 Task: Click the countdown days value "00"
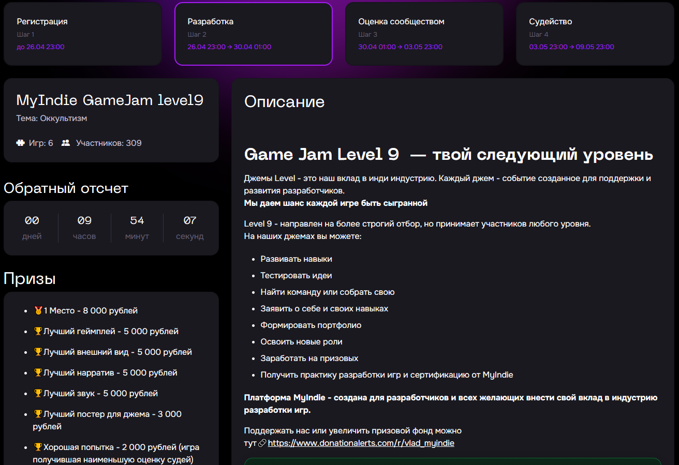pyautogui.click(x=32, y=221)
